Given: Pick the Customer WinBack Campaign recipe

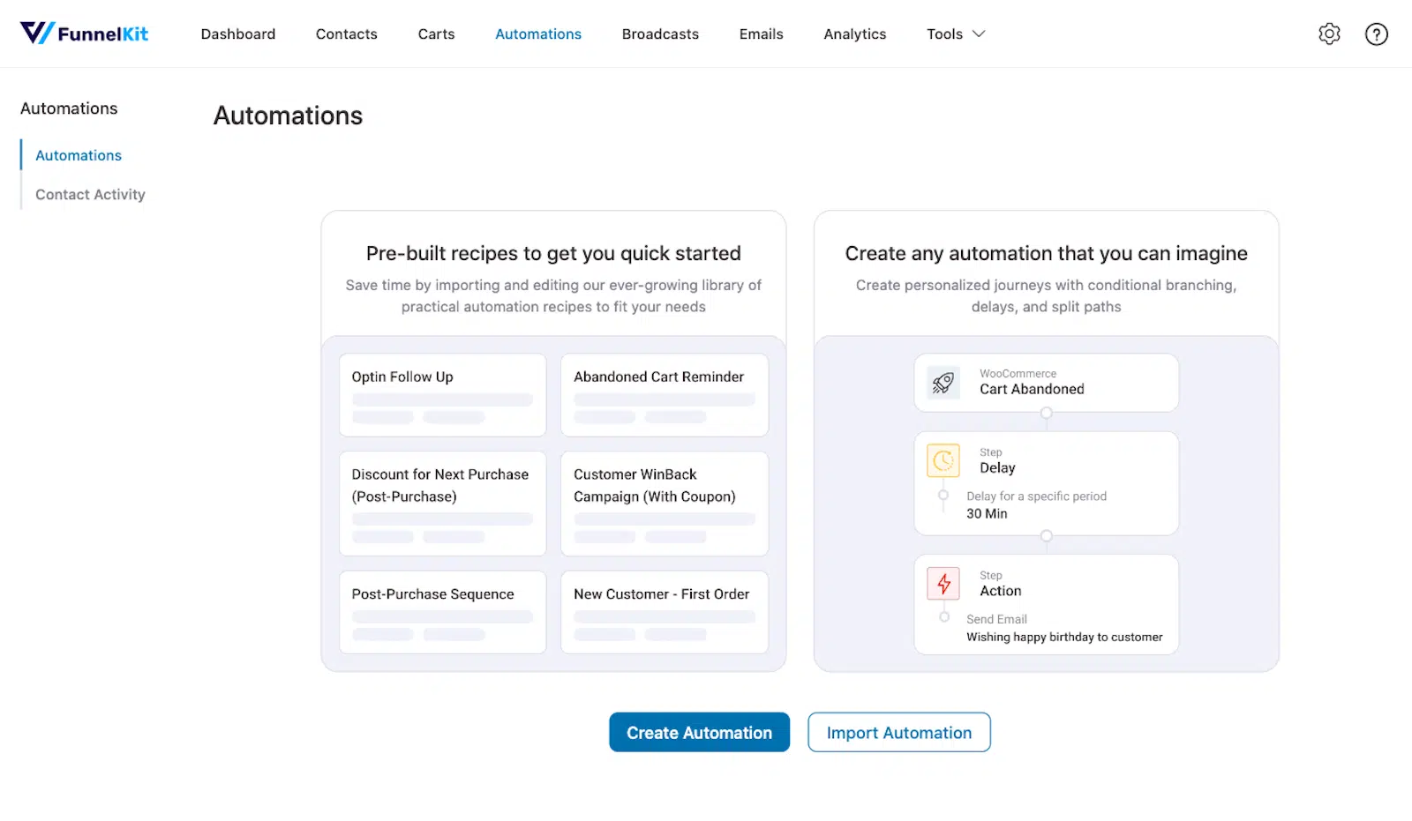Looking at the screenshot, I should 665,504.
